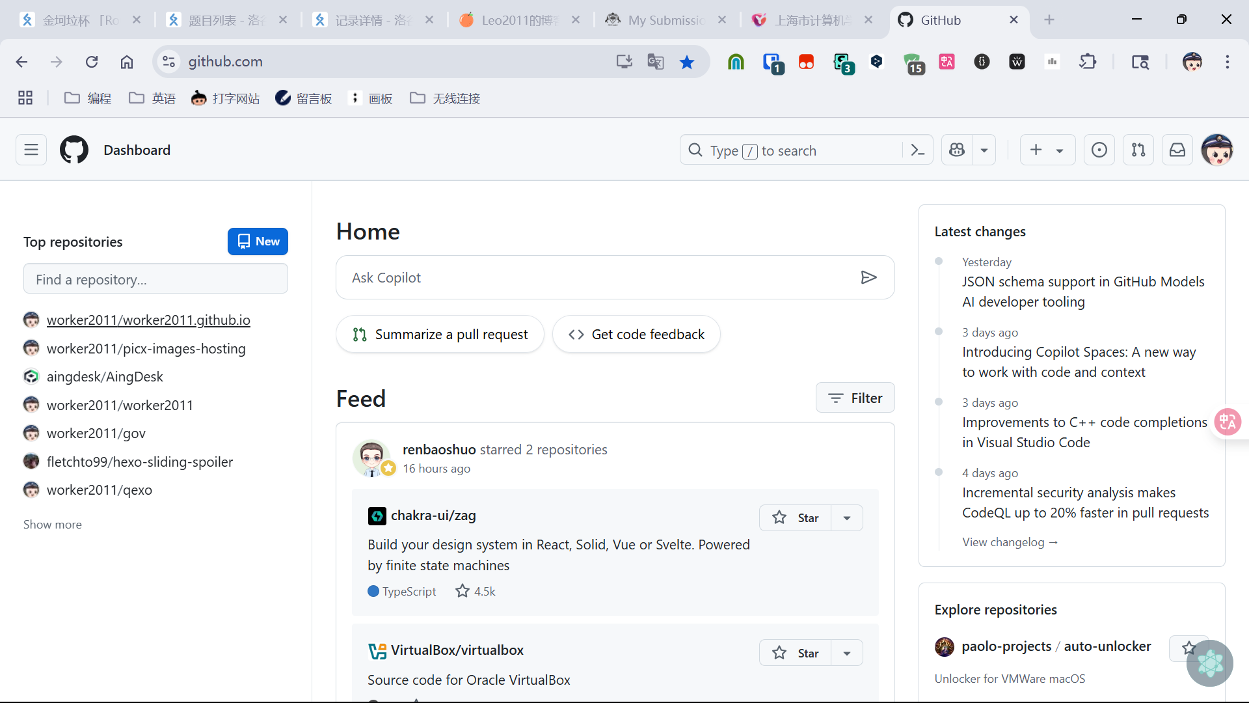Viewport: 1249px width, 703px height.
Task: Open the command palette icon in search
Action: 918,150
